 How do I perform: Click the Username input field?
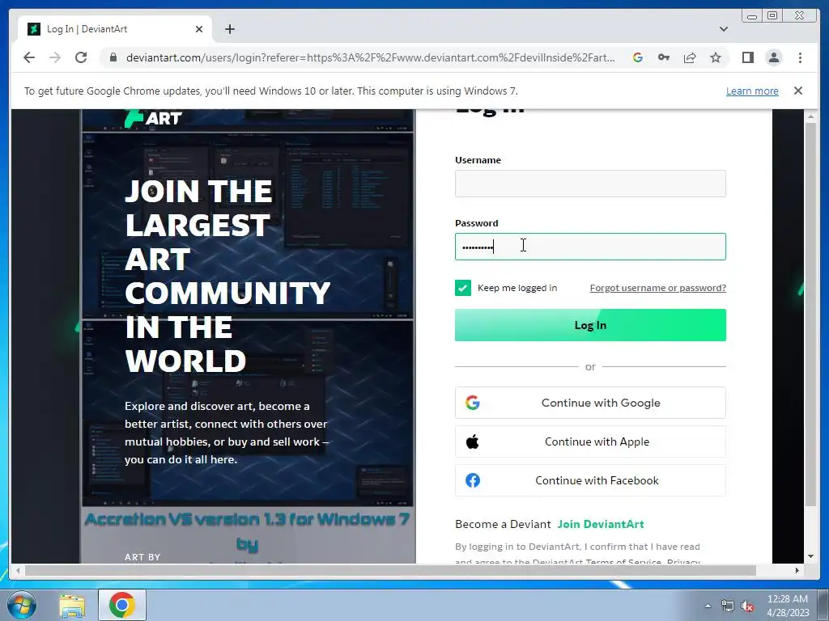coord(590,184)
